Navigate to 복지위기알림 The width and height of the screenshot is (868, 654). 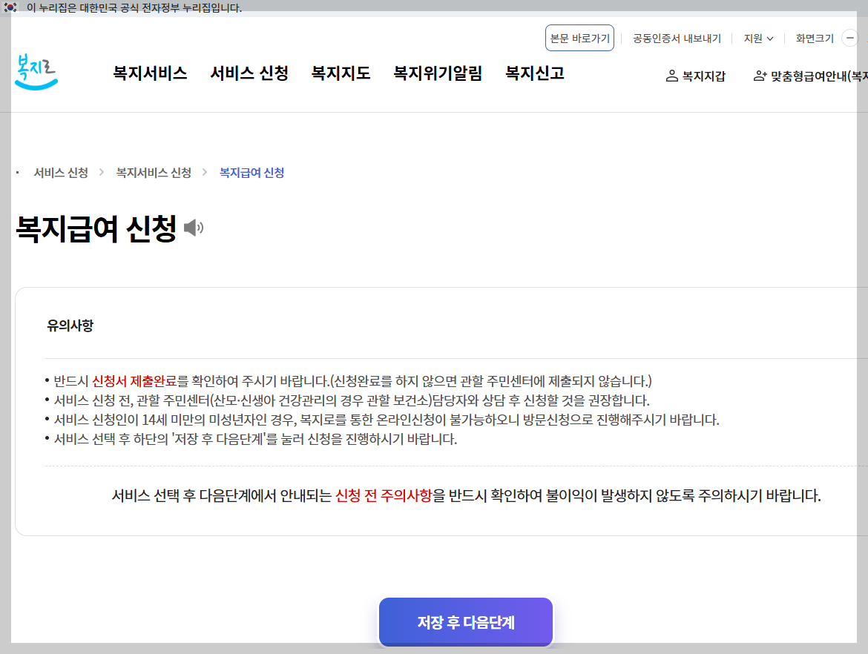pos(438,73)
